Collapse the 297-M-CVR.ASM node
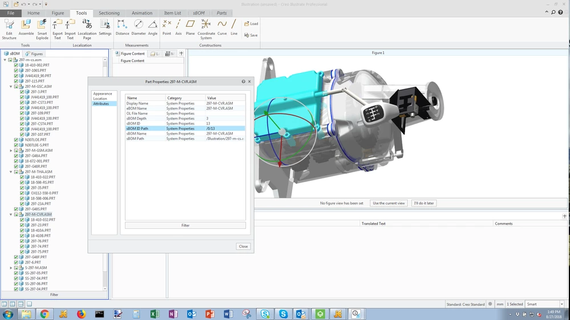The image size is (570, 320). (11, 214)
